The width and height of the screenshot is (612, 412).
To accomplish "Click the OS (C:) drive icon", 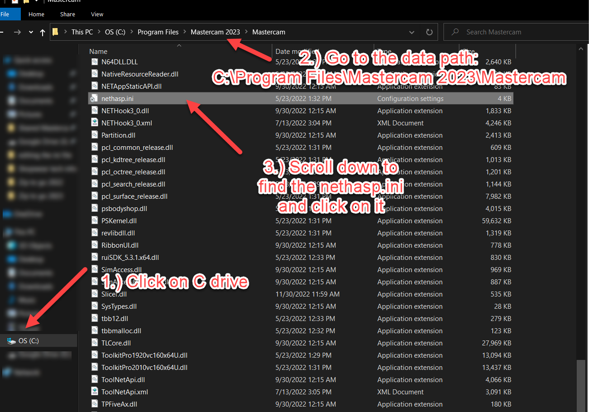I will coord(11,341).
